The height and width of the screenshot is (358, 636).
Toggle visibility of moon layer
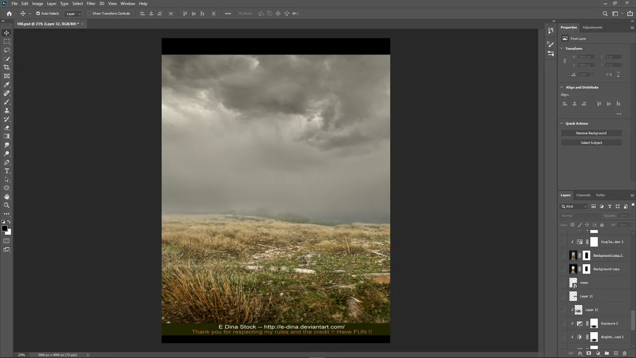coord(562,282)
